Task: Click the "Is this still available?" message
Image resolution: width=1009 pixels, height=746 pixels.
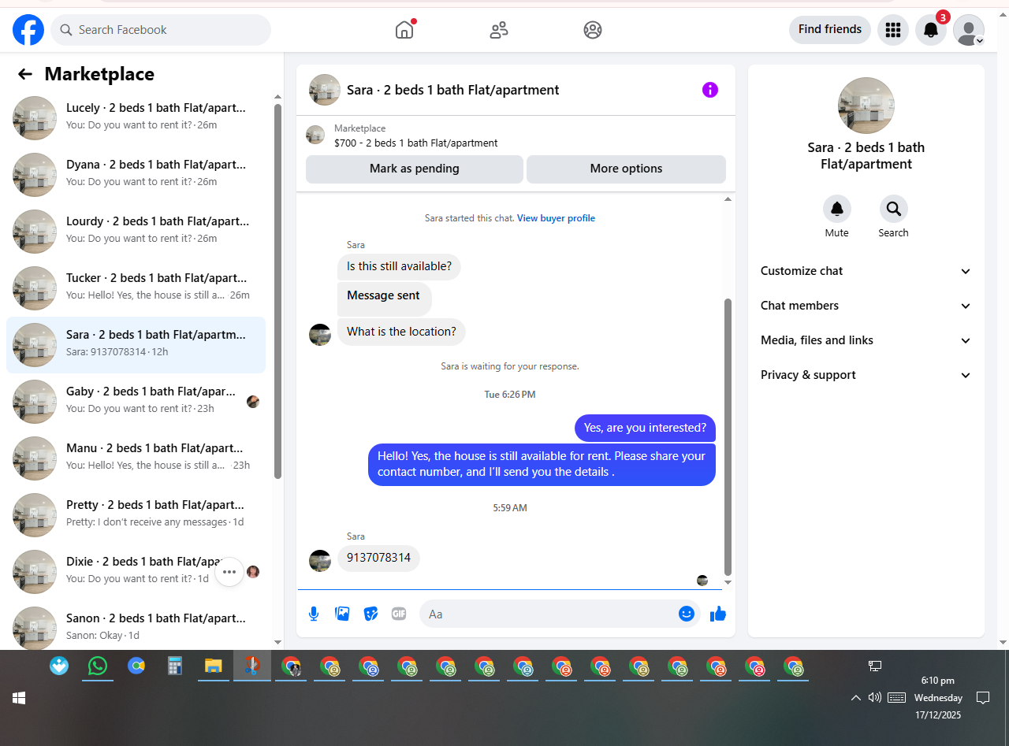Action: click(x=399, y=266)
